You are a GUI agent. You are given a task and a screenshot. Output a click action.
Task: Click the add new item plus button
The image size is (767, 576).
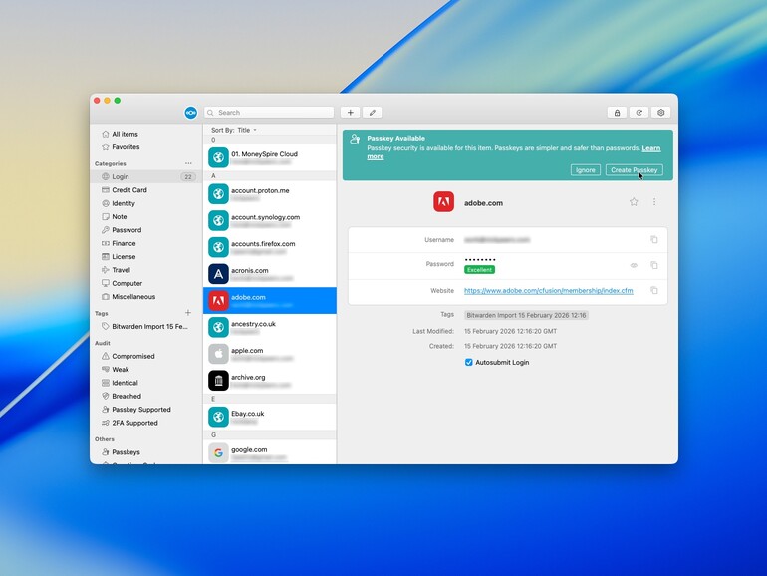351,113
